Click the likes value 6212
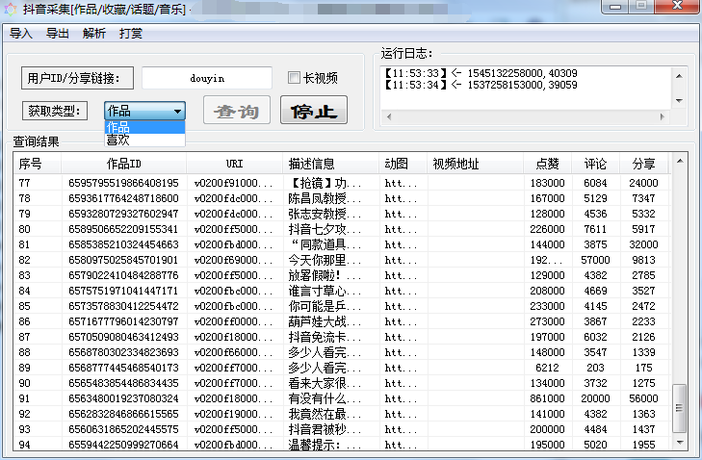This screenshot has width=702, height=460. pyautogui.click(x=548, y=368)
